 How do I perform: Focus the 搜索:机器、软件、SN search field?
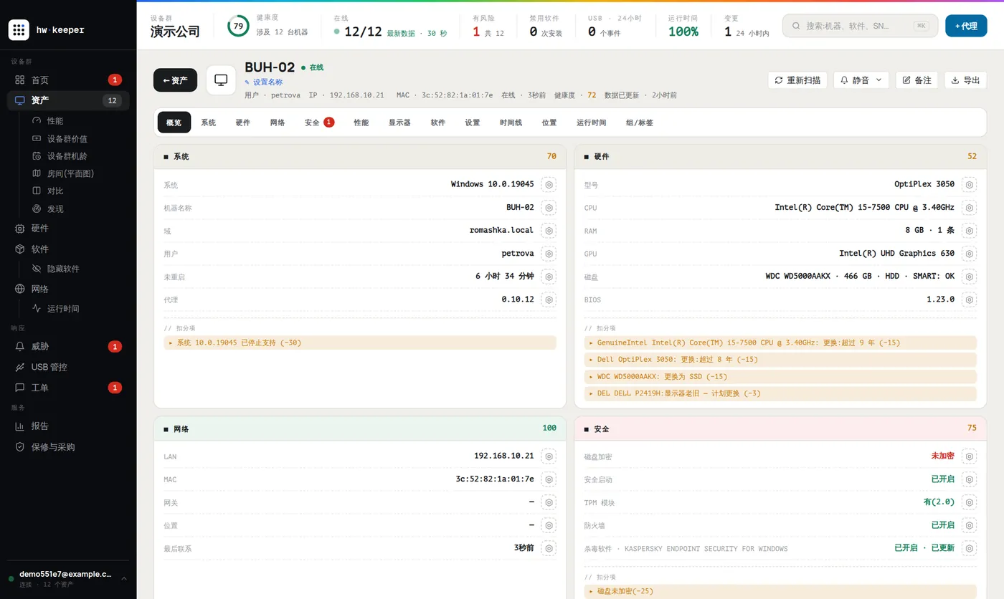point(860,26)
